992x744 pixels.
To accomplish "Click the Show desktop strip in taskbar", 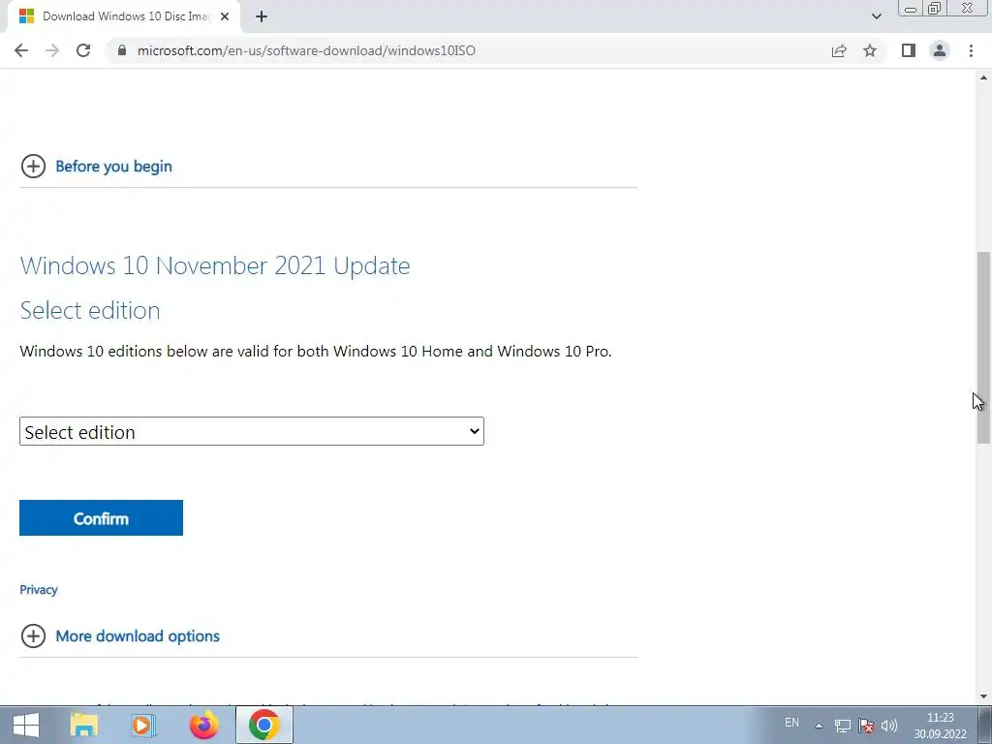I will point(984,725).
